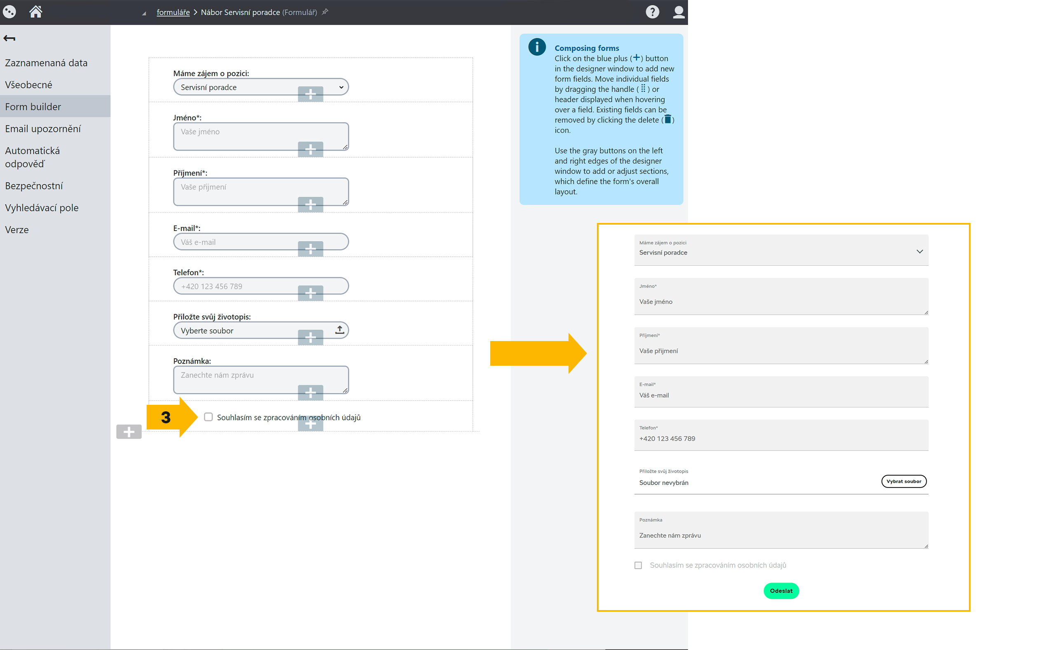Tick the consent checkbox in preview form
The image size is (1039, 650).
[x=638, y=565]
